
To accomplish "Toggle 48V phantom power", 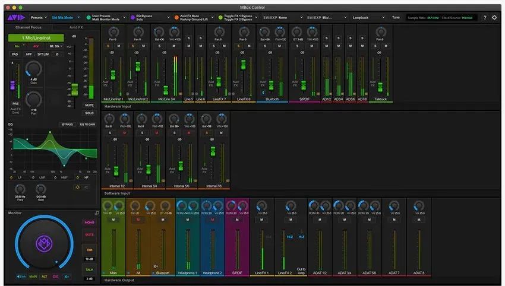I will 36,46.
